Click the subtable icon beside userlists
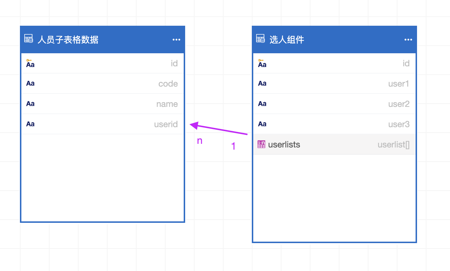Image resolution: width=450 pixels, height=271 pixels. (261, 145)
